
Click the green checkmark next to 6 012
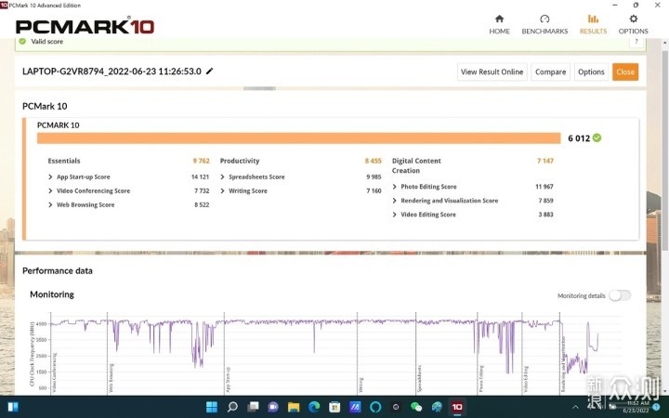tap(597, 137)
